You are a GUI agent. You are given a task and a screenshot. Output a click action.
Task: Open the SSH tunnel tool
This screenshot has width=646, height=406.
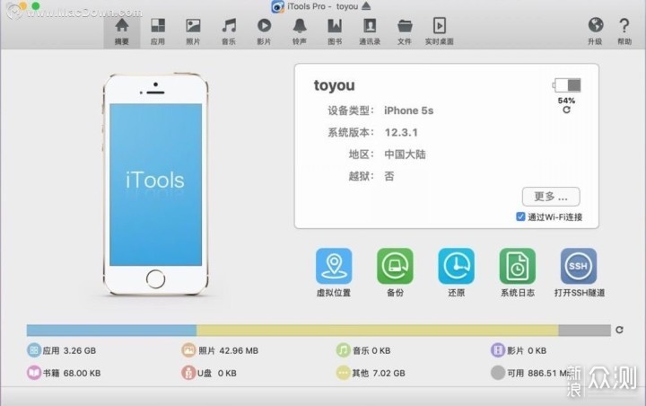(x=579, y=267)
